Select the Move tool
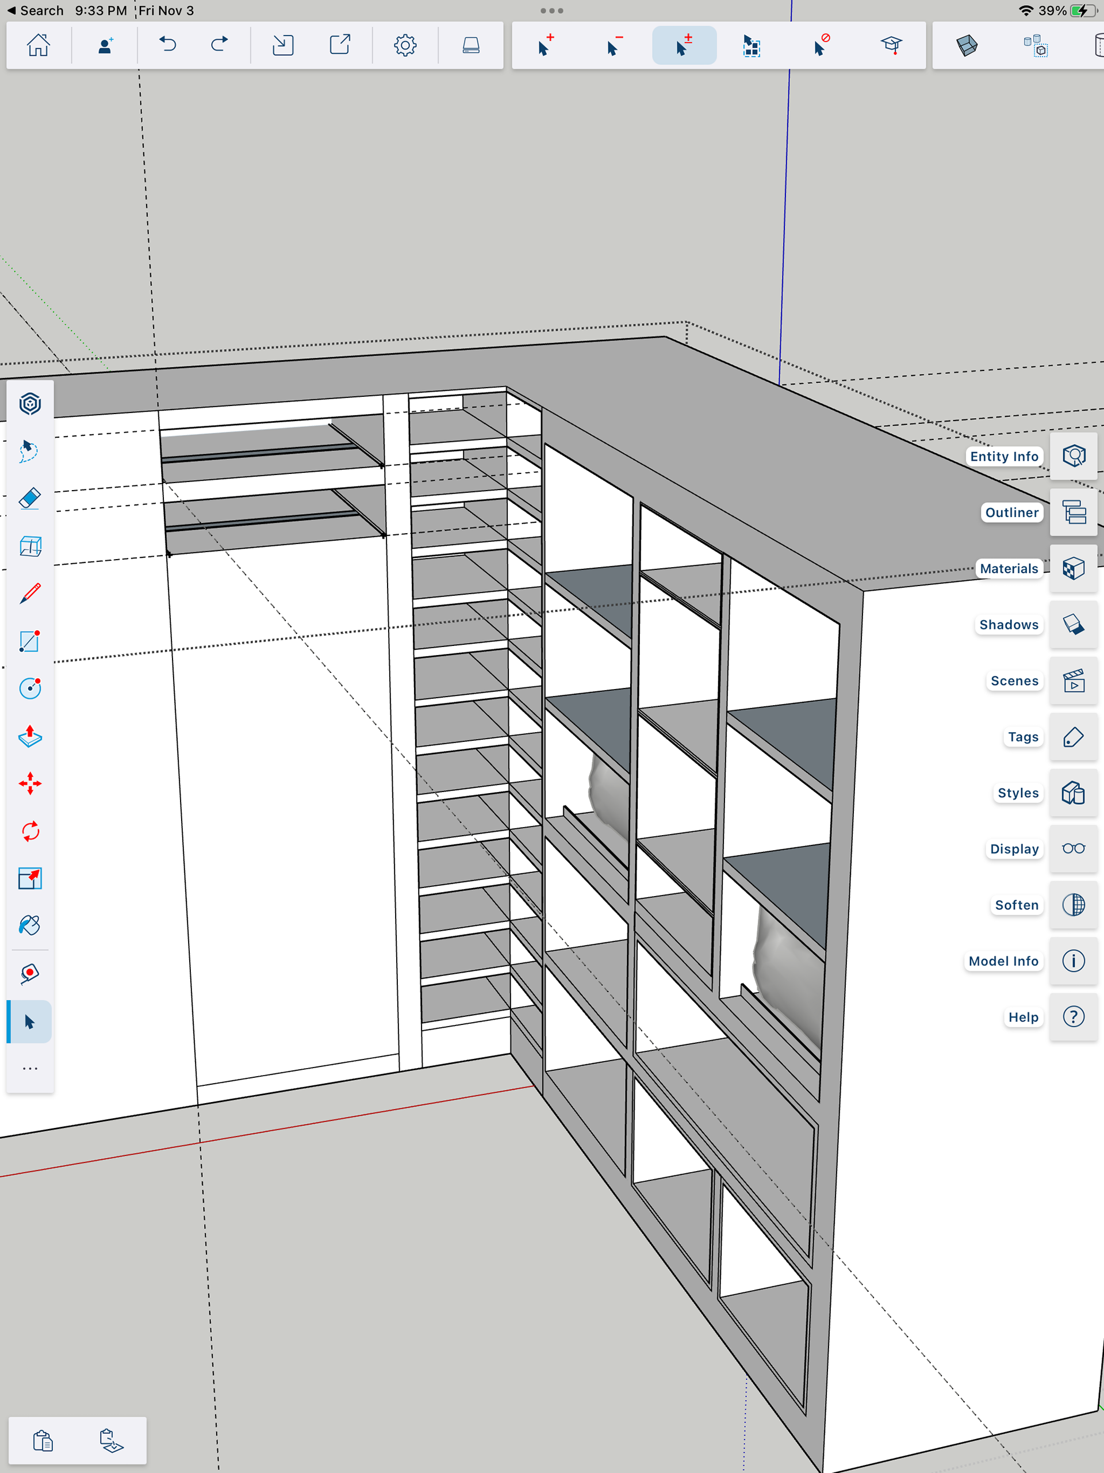The width and height of the screenshot is (1104, 1473). tap(30, 783)
